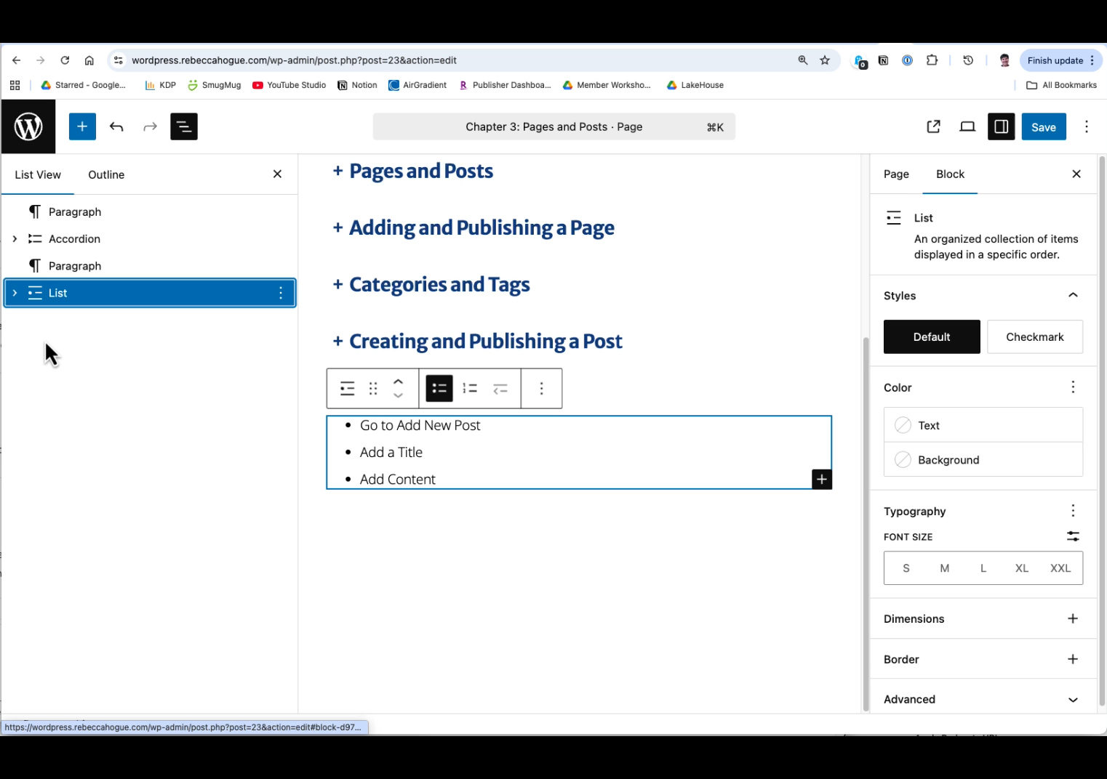
Task: Click the Outdent list item icon
Action: [500, 389]
